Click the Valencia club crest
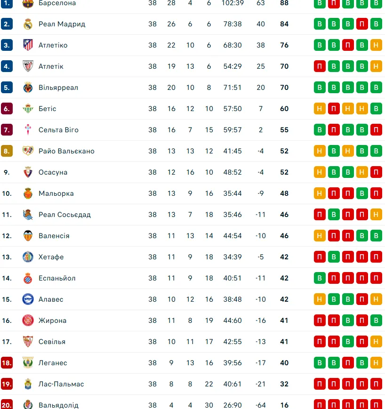385x409 pixels. (28, 235)
